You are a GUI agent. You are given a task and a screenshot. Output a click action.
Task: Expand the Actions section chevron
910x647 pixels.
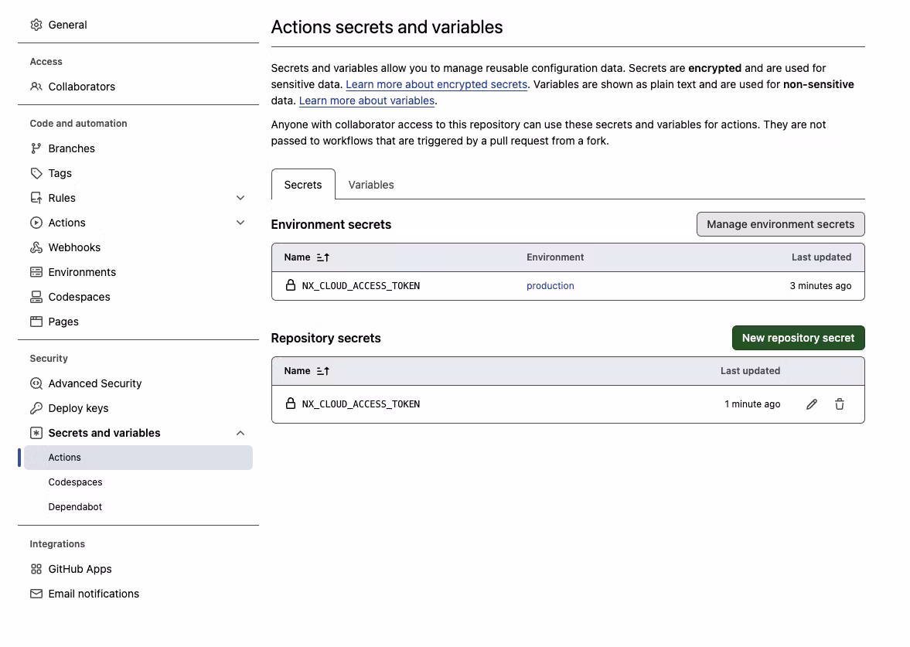[240, 222]
